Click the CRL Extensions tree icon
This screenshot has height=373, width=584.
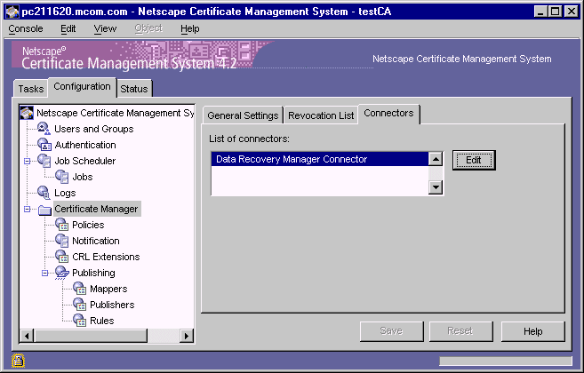62,257
